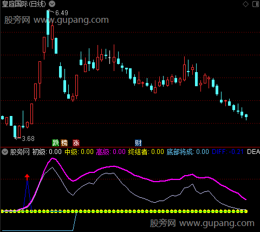Expand the indicator panel dropdown arrow

point(5,152)
